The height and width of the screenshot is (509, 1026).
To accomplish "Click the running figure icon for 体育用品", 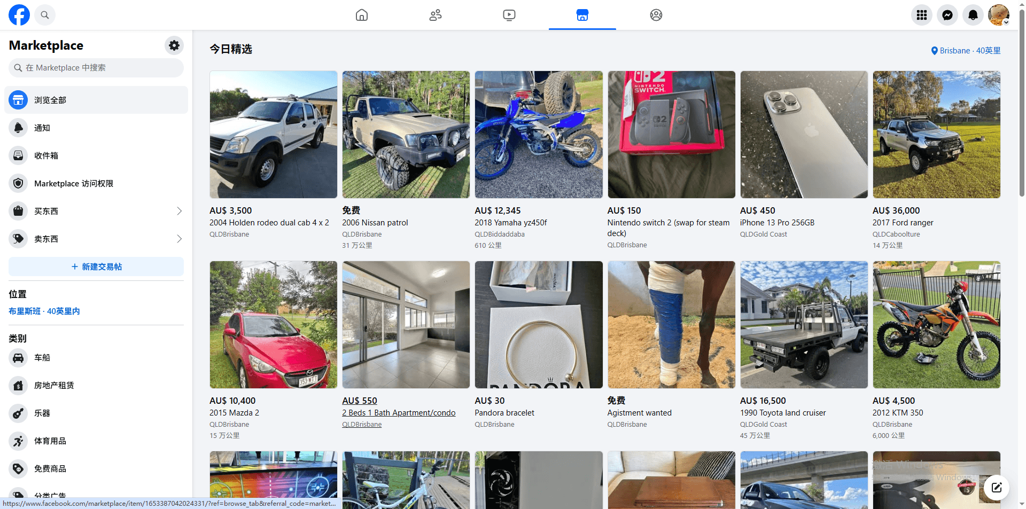I will [x=18, y=441].
